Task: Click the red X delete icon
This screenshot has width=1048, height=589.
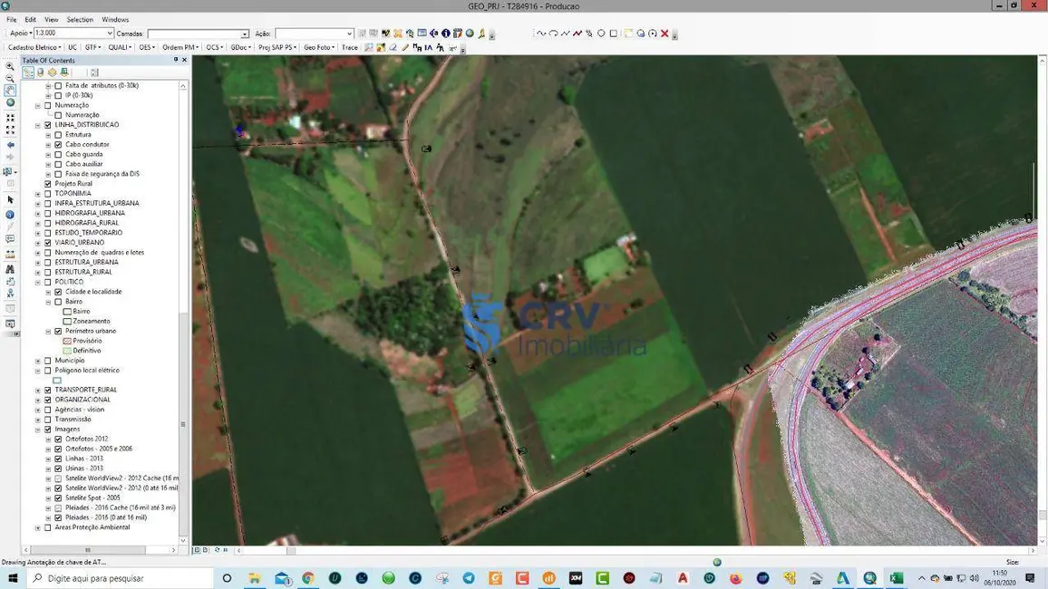Action: (x=665, y=34)
